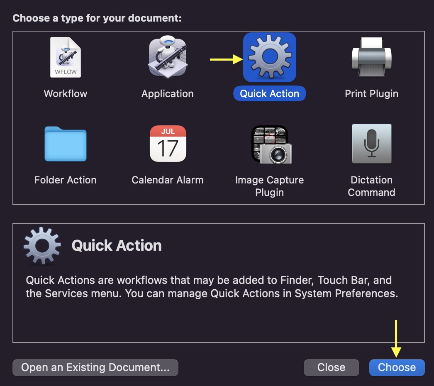Click the "Calendar Alarm" text label

tap(167, 180)
